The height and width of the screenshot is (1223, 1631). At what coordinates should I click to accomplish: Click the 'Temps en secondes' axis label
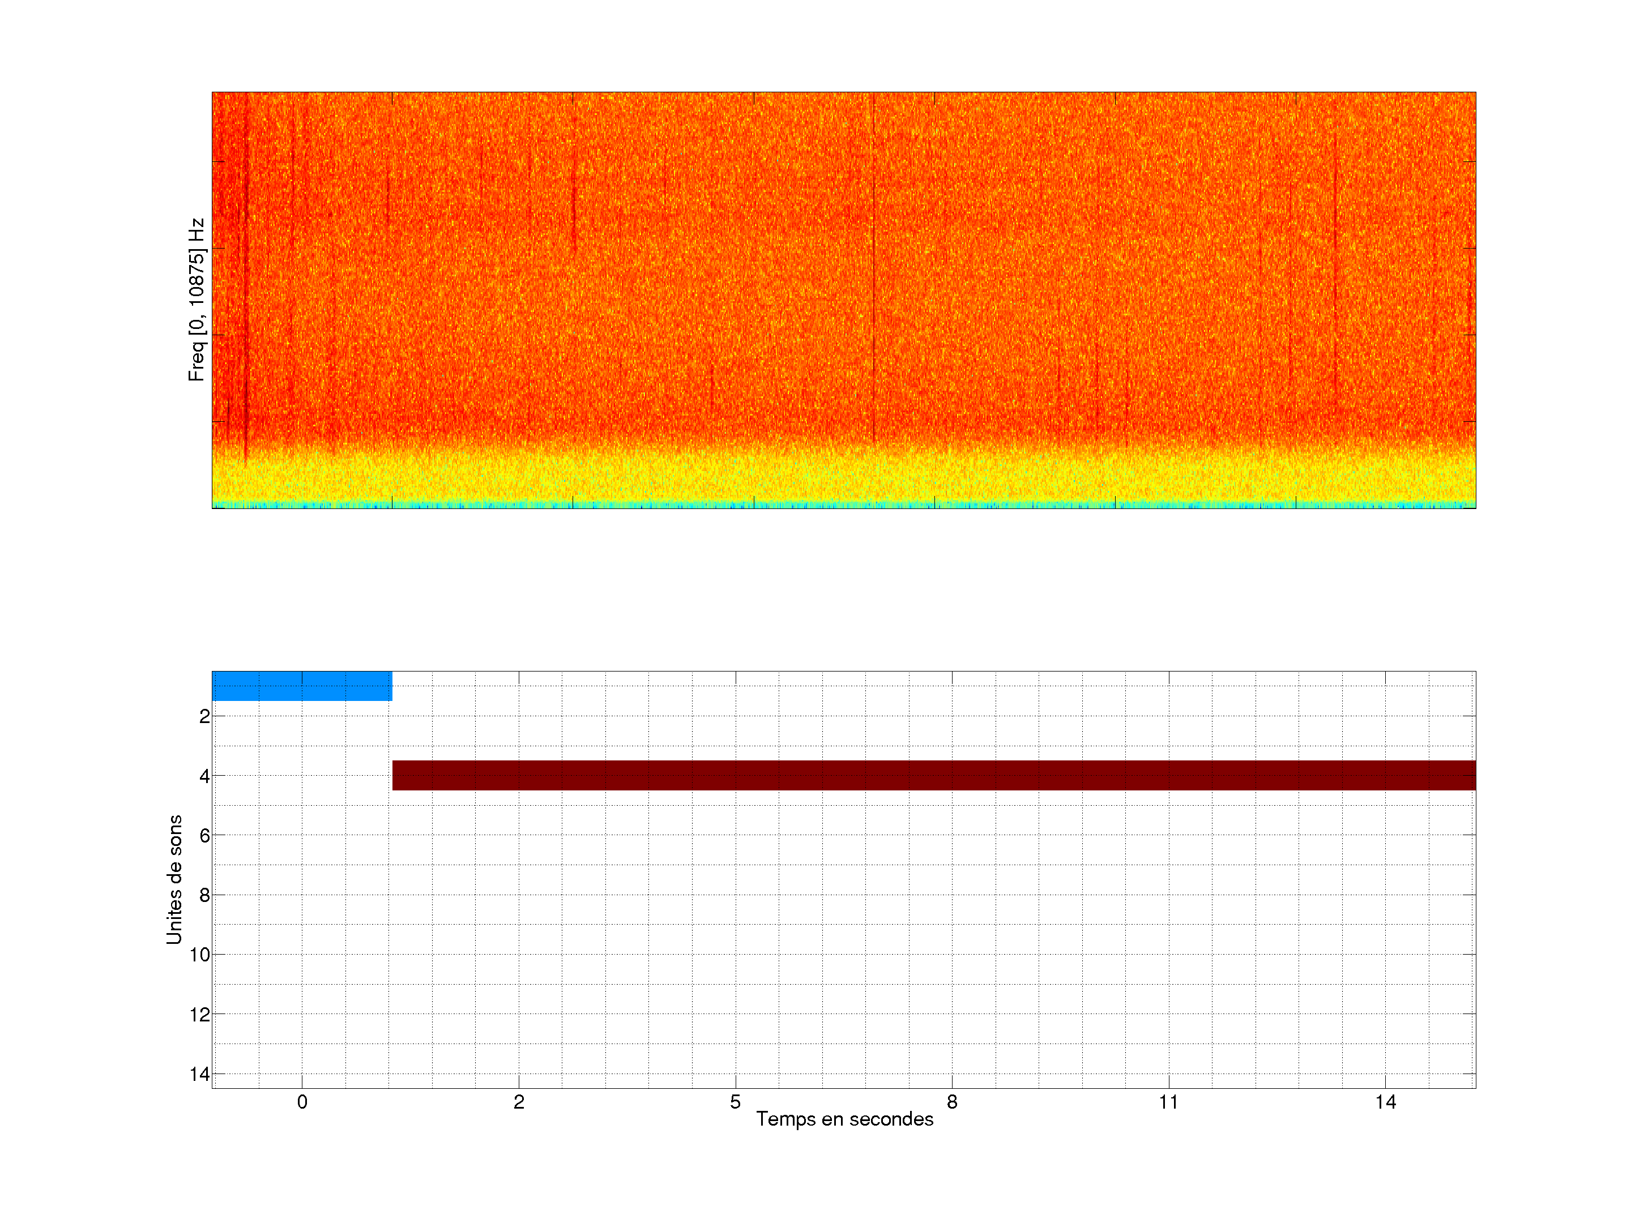844,1119
